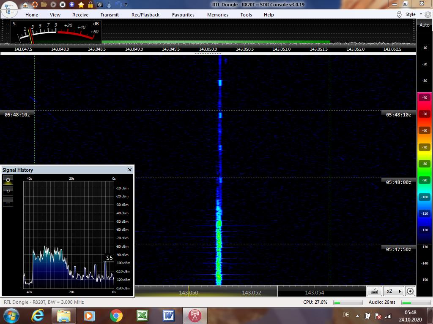Open the SDR Console application menu orb
Image resolution: width=433 pixels, height=324 pixels.
click(x=9, y=9)
